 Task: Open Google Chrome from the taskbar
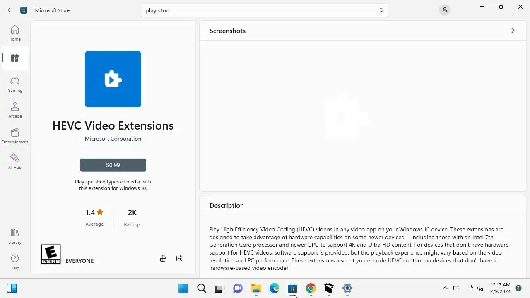[x=311, y=288]
